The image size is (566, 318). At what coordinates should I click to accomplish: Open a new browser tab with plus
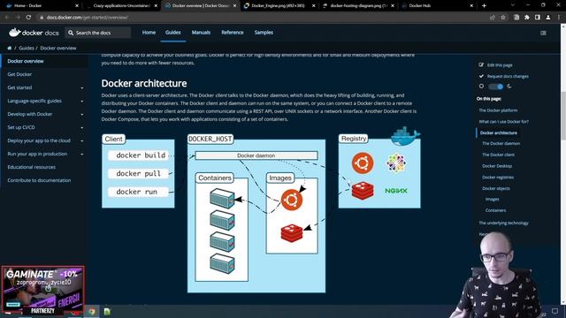[484, 6]
